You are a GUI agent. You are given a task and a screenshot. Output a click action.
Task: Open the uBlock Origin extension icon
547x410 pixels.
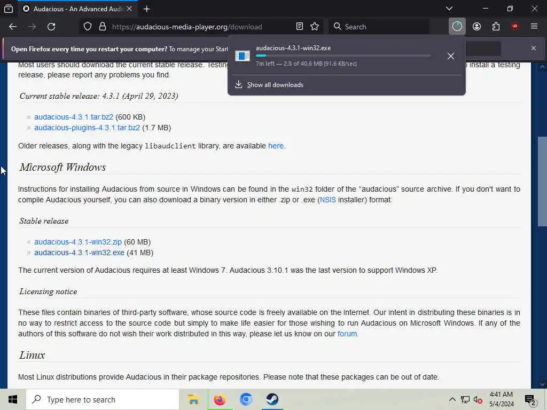(x=515, y=26)
